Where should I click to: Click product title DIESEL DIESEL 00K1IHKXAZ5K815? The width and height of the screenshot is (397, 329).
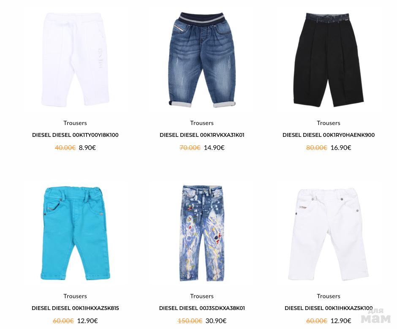(75, 308)
